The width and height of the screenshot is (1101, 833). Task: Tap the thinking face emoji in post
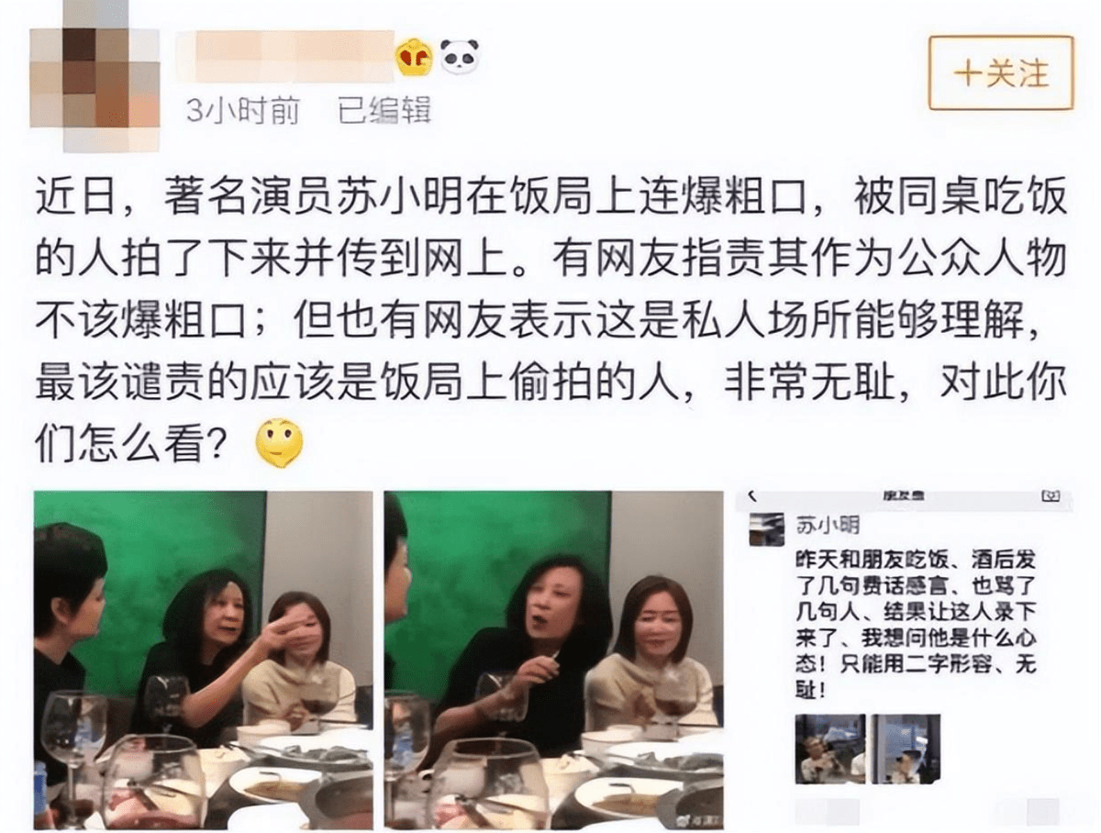pyautogui.click(x=279, y=443)
